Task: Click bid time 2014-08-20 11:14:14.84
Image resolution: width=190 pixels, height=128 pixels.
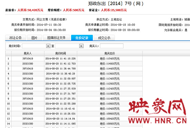Action: [x=60, y=119]
